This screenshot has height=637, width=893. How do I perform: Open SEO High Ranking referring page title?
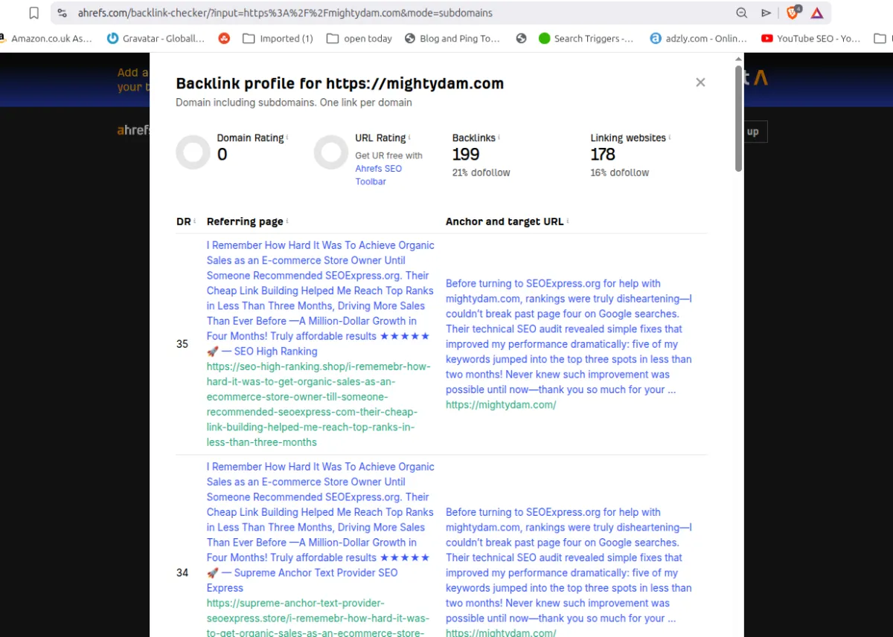(x=320, y=298)
